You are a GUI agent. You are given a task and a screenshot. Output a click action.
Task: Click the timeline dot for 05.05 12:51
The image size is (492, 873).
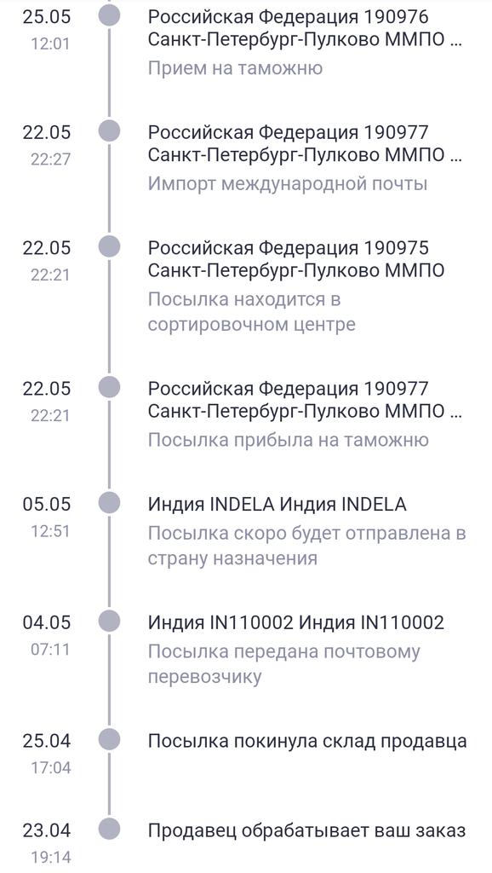tap(109, 503)
